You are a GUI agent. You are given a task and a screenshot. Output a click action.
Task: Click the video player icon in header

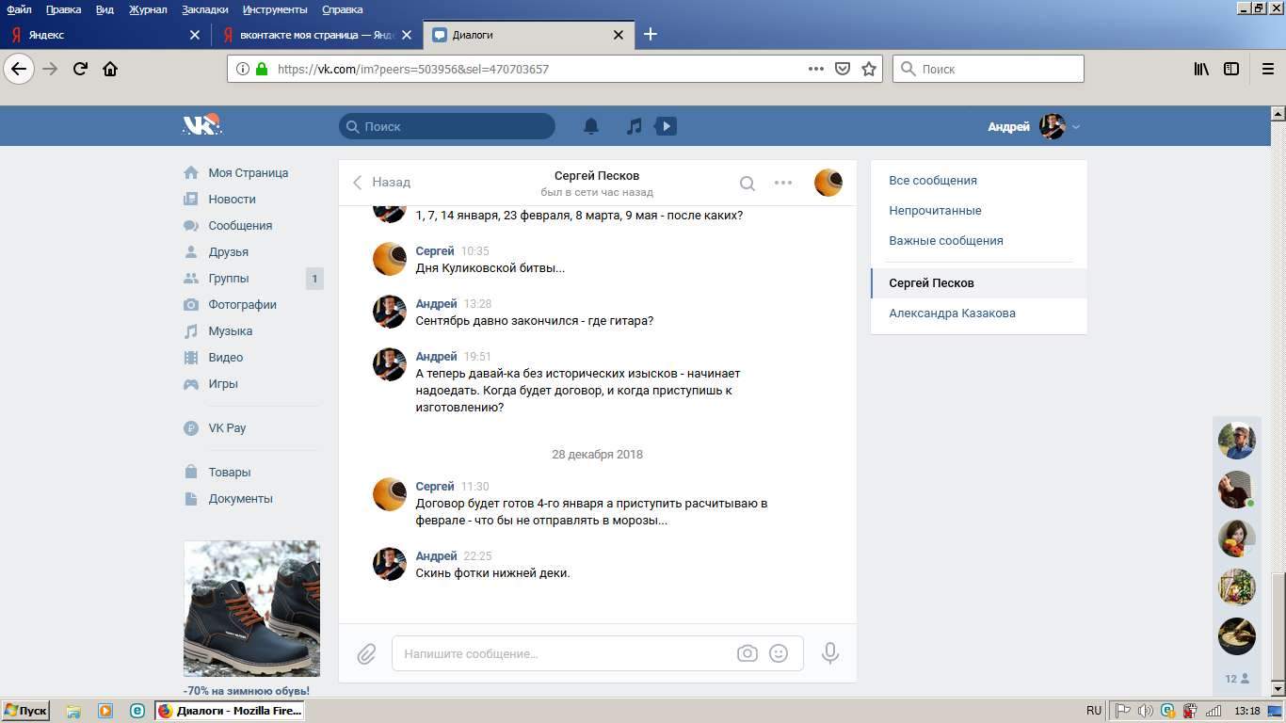point(666,126)
